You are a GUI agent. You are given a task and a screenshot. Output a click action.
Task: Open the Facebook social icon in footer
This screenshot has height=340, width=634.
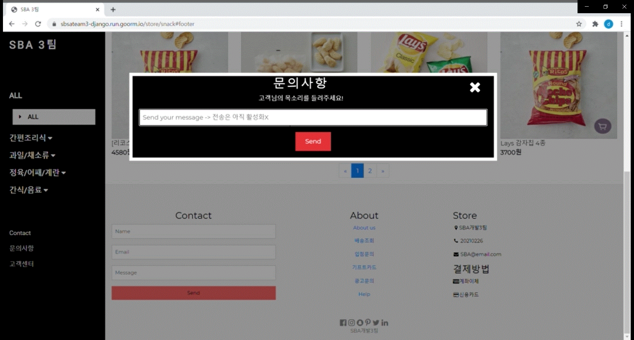click(343, 323)
